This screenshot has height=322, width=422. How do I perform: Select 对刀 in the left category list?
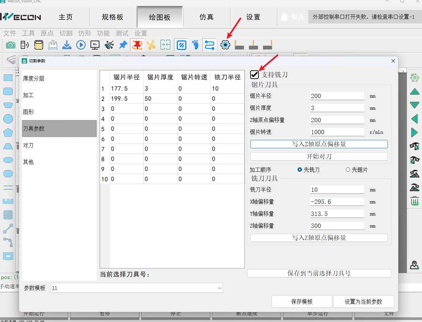click(28, 145)
